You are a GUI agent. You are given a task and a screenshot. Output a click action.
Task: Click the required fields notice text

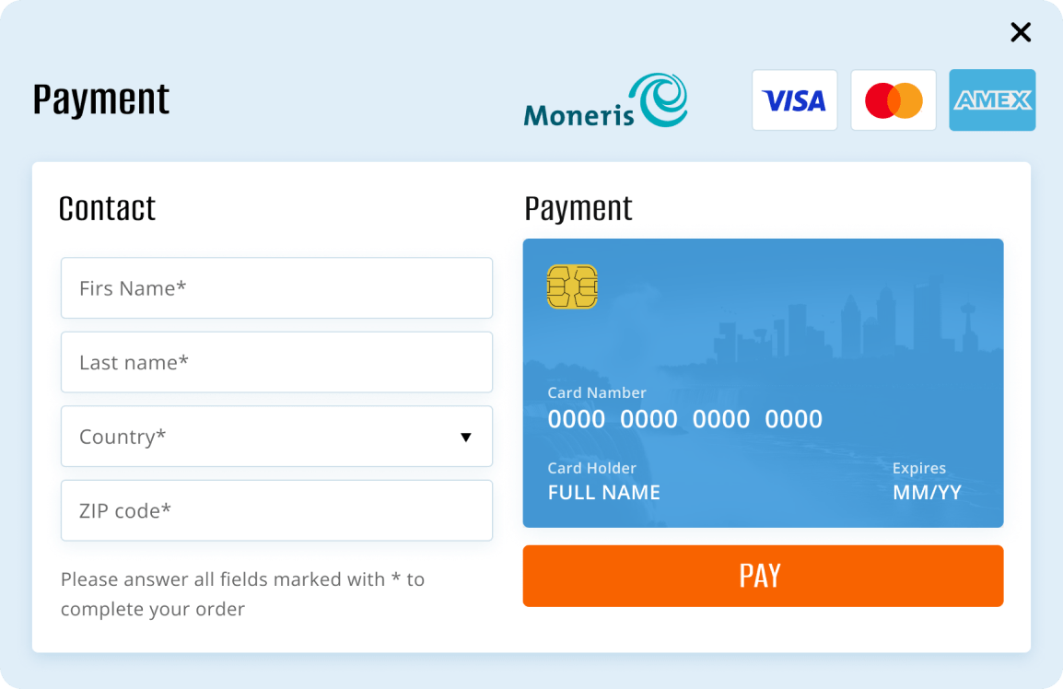click(242, 594)
